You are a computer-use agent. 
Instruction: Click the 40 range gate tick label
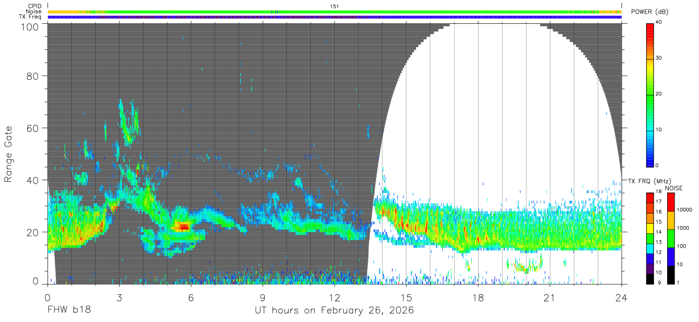click(32, 180)
